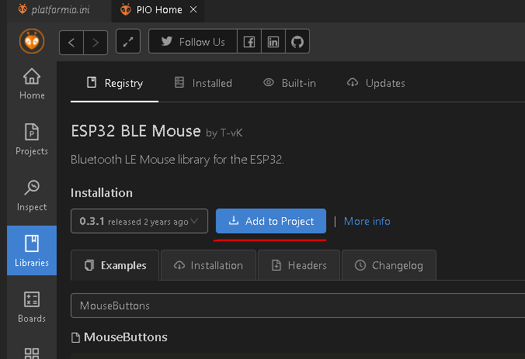This screenshot has width=525, height=359.
Task: Click the PlatformIO logo icon
Action: (32, 41)
